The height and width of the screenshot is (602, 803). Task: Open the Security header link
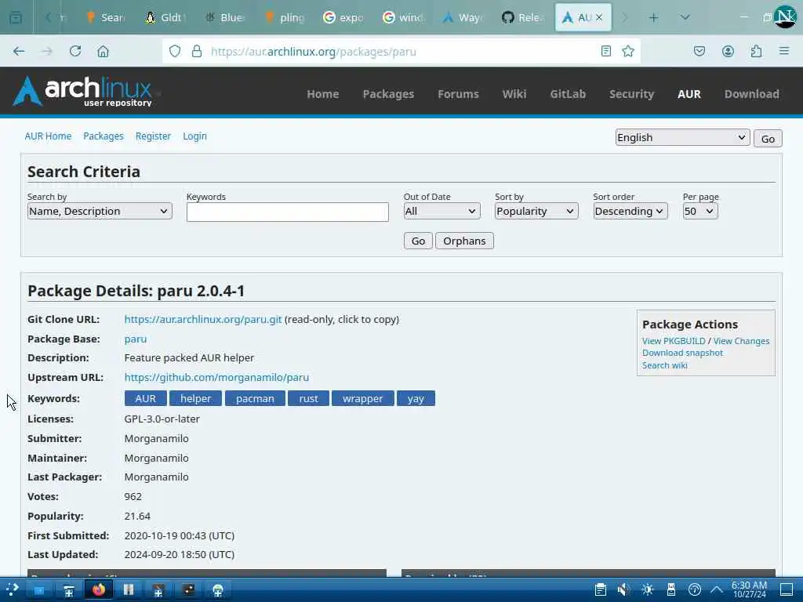coord(631,94)
